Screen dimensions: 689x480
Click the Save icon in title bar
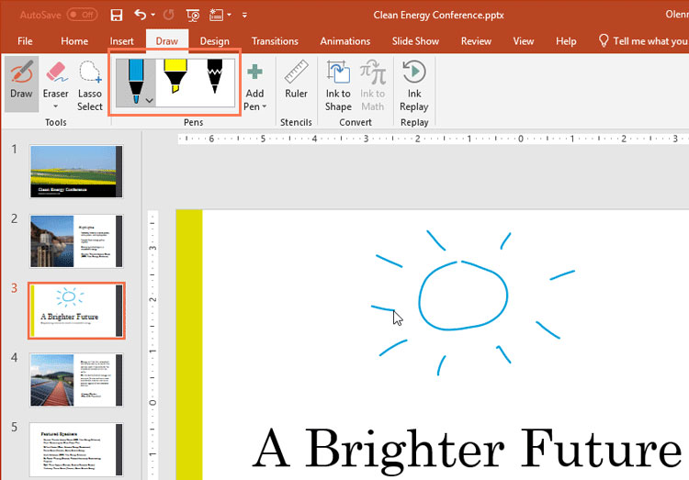click(117, 15)
